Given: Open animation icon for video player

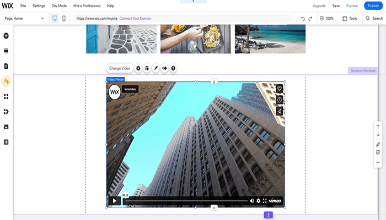Looking at the screenshot, I should pos(164,68).
